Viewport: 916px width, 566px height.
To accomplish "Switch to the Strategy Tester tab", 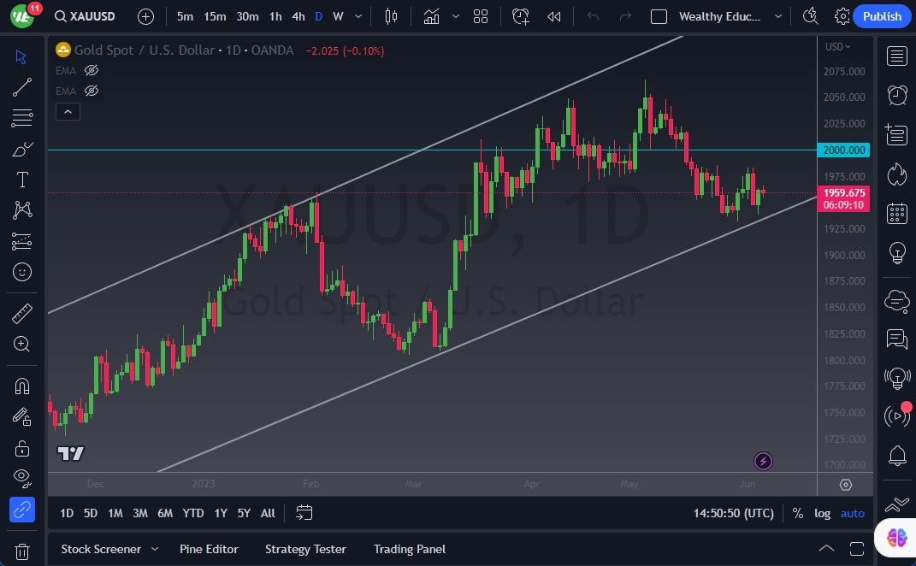I will [x=305, y=549].
